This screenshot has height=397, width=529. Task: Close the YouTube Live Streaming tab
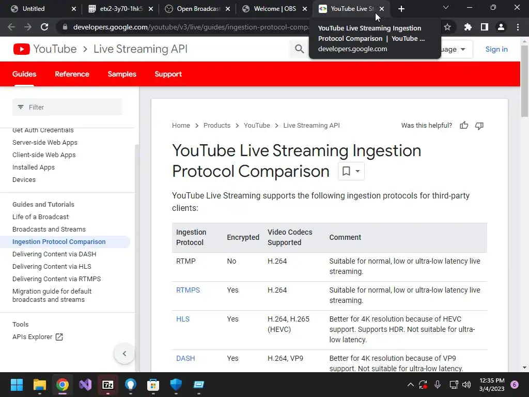[x=382, y=9]
